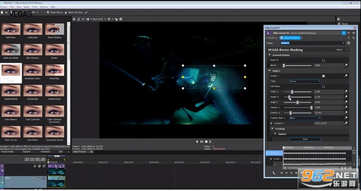Choose the Chroma Keyer effect
Screen dimensions: 361x191
tap(55, 91)
